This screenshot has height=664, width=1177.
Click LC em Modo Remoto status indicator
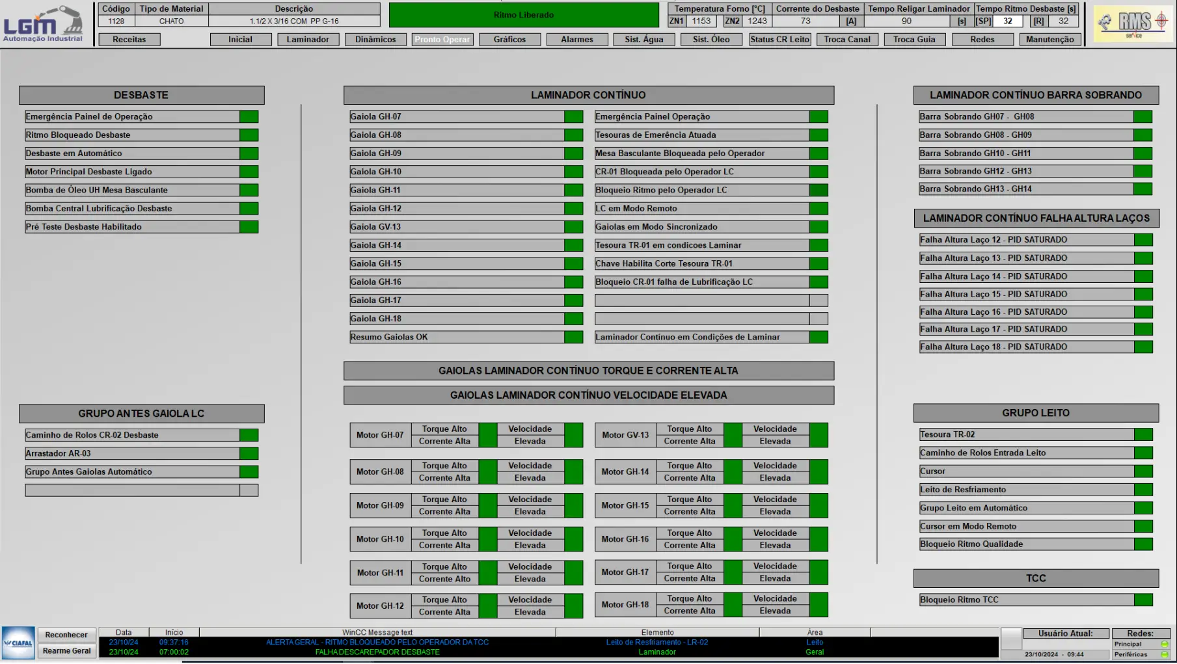[818, 209]
